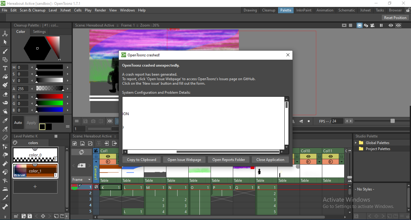Select the Brush tool

(x=5, y=51)
